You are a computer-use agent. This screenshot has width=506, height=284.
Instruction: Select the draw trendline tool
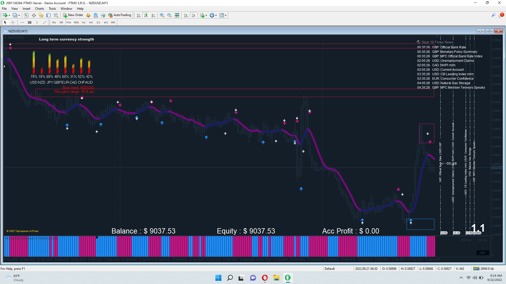tap(44, 22)
